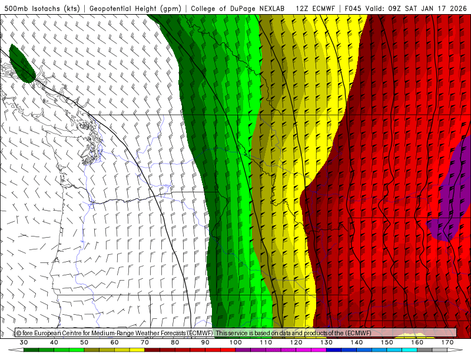Click the dark green swatch right of 30
This screenshot has width=471, height=353.
(31, 350)
